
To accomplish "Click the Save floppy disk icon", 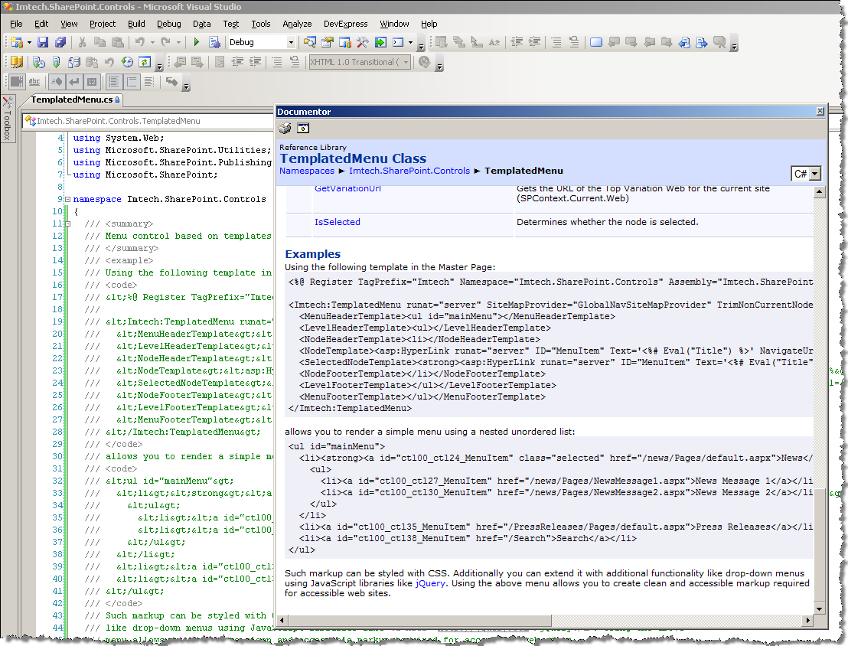I will pos(44,42).
